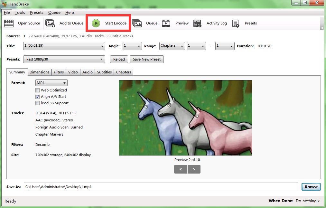Click the Preview toolbar label
This screenshot has height=208, width=326.
point(182,23)
